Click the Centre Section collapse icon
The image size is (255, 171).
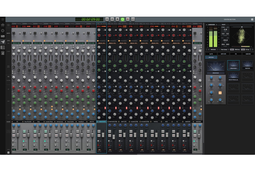tap(252, 19)
